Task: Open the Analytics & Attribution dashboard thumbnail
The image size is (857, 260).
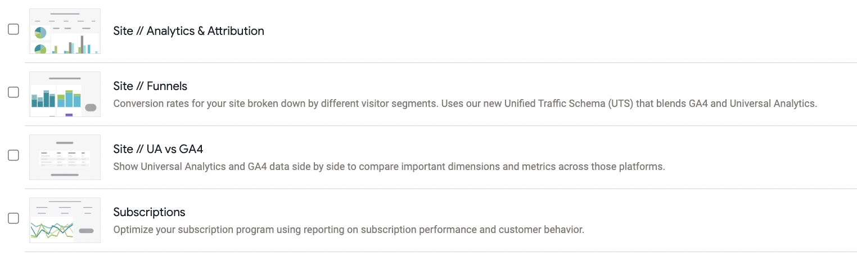Action: [65, 31]
